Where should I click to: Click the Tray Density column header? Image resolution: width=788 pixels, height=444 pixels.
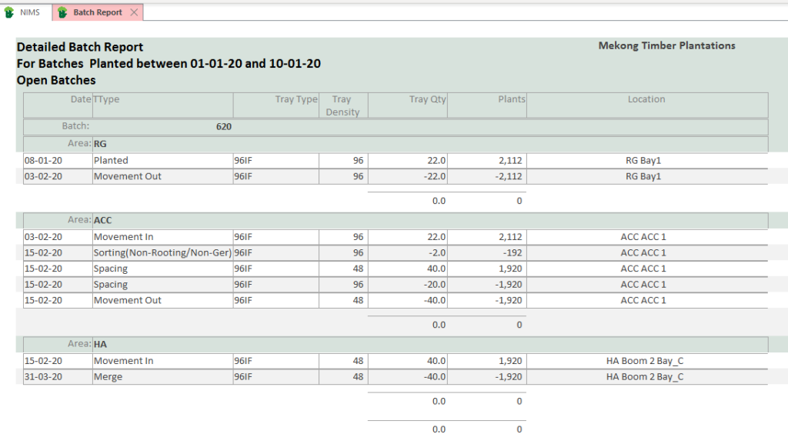[342, 105]
